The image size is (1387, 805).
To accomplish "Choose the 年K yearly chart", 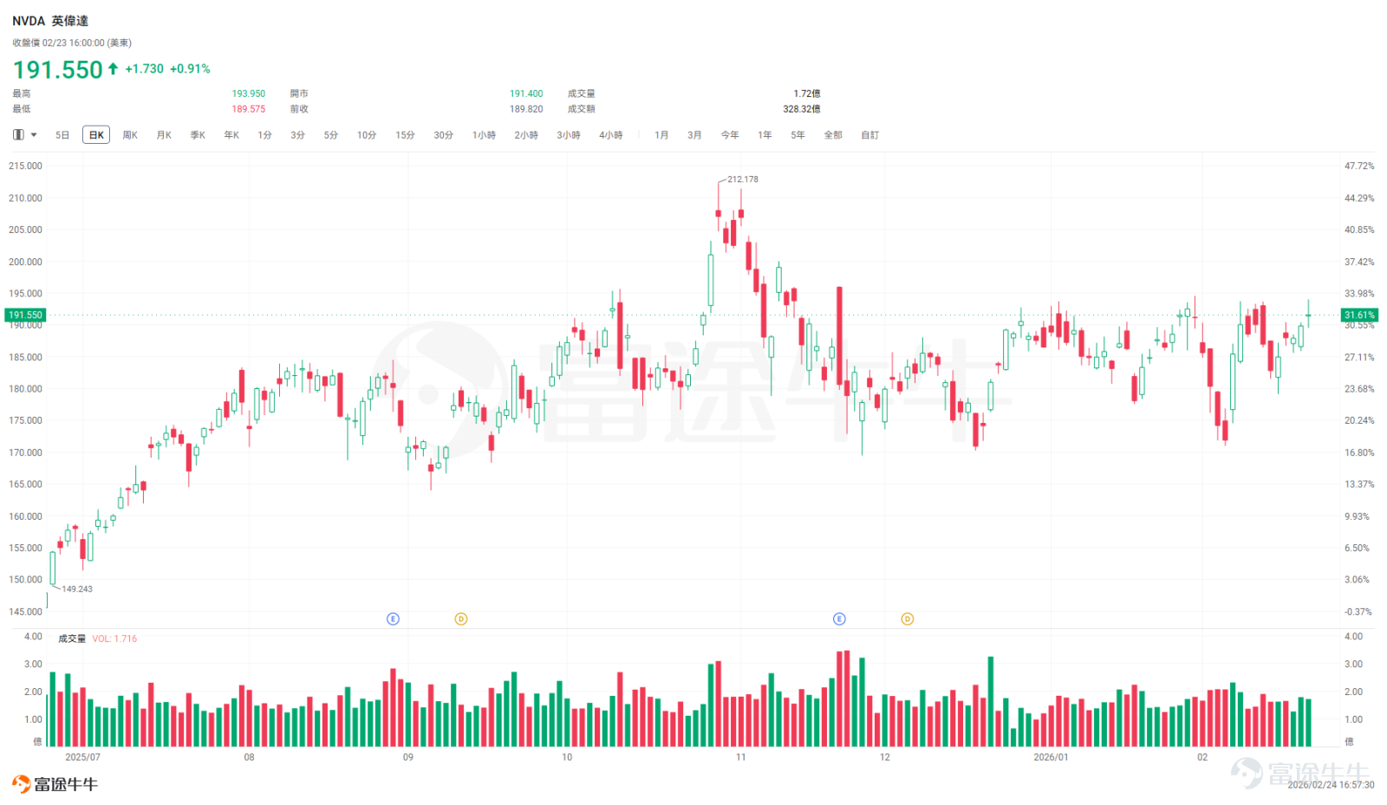I will tap(231, 135).
